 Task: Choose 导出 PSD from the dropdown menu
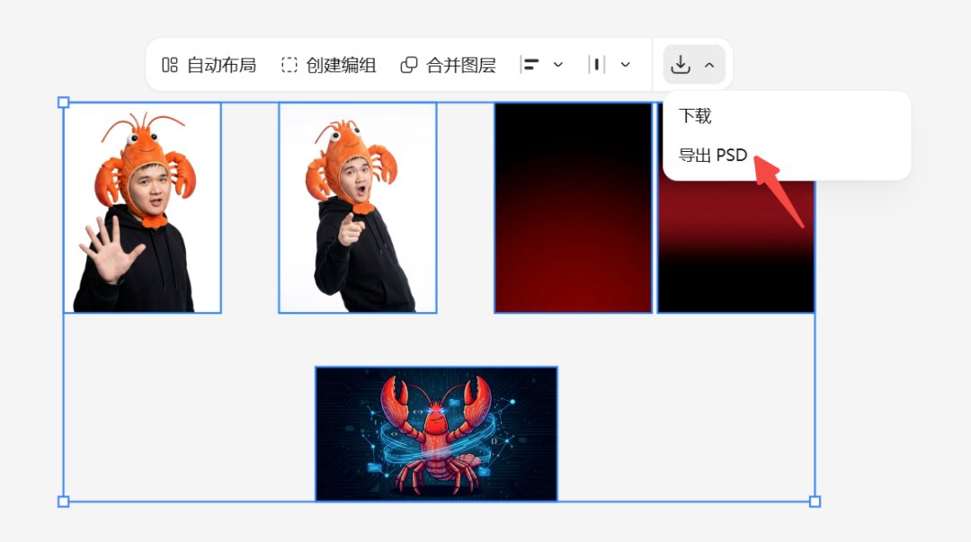(x=713, y=155)
